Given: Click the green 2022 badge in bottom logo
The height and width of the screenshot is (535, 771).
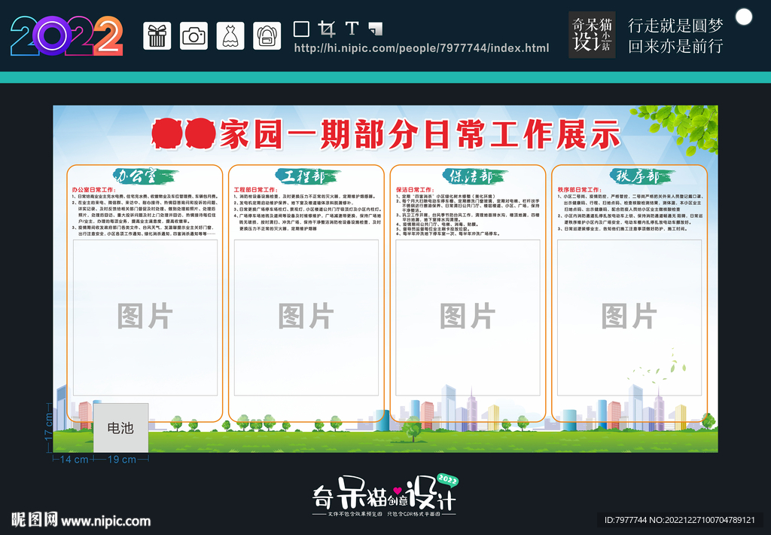Looking at the screenshot, I should pos(448,480).
